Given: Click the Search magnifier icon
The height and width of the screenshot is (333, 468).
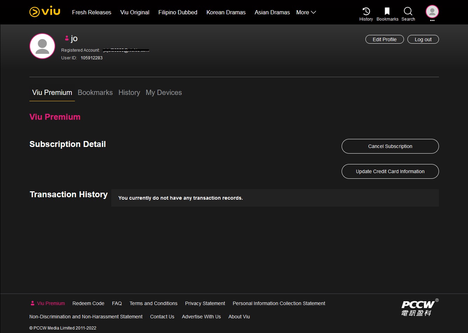Looking at the screenshot, I should 408,12.
